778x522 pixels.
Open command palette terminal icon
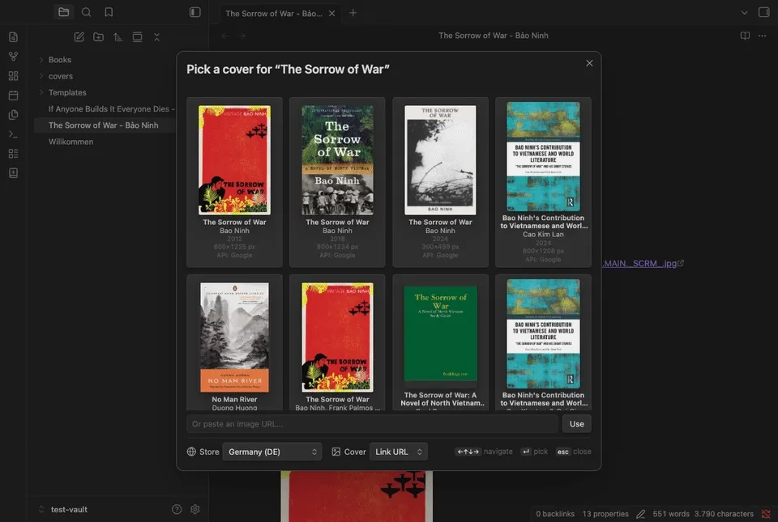pyautogui.click(x=14, y=134)
